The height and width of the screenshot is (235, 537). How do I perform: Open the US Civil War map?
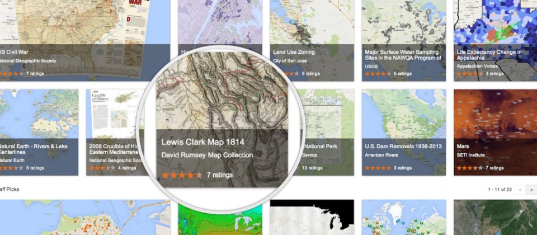pyautogui.click(x=85, y=40)
